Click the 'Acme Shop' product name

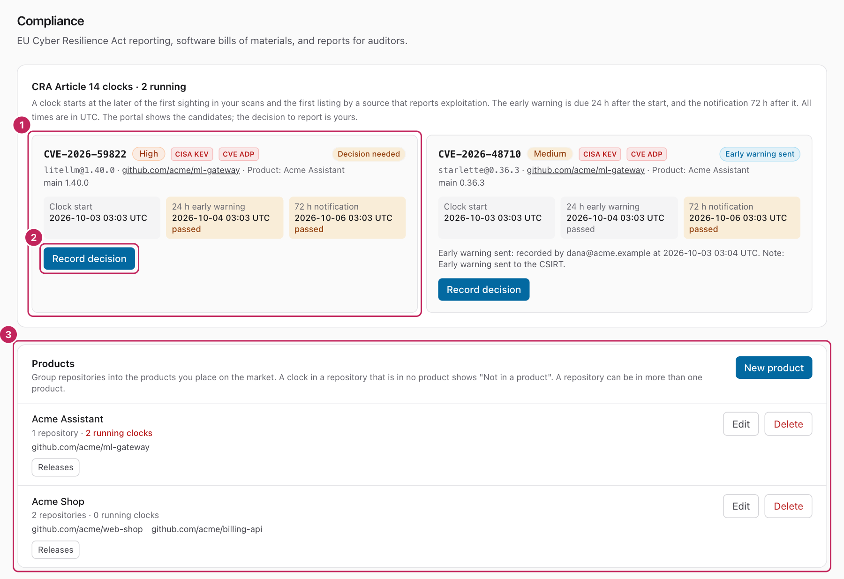coord(58,502)
